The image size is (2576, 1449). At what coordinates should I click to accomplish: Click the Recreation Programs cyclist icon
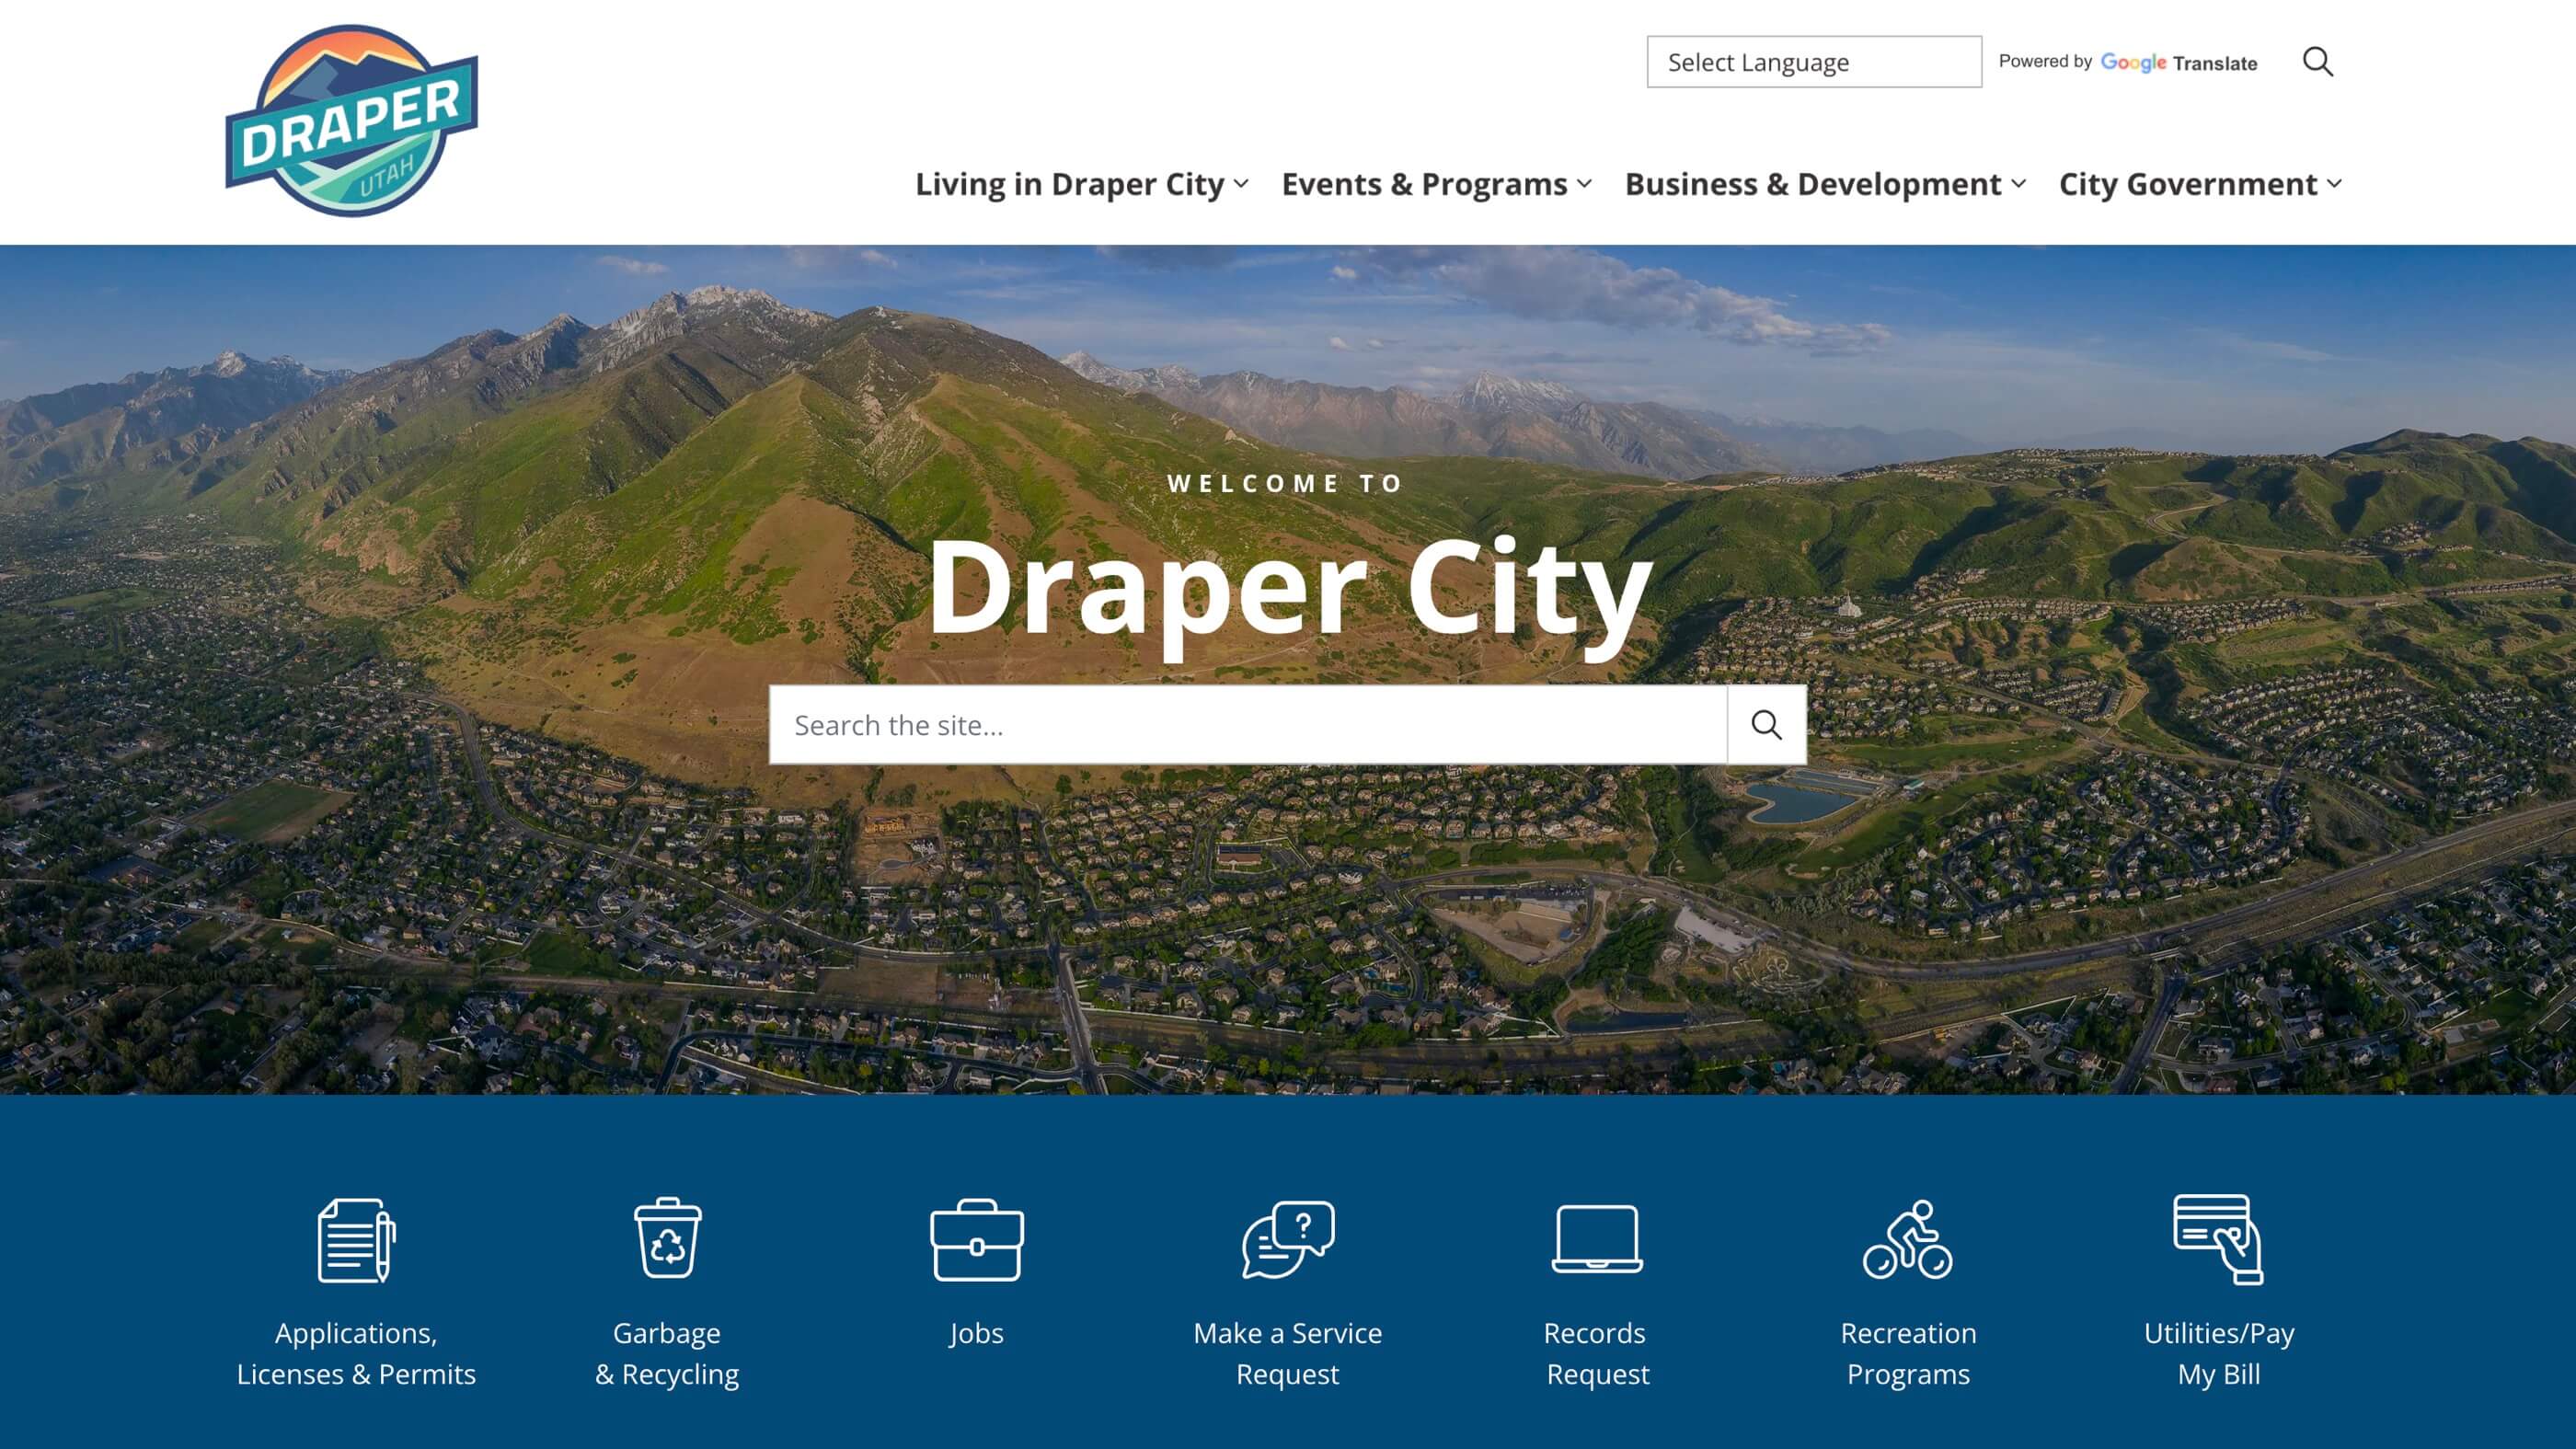(x=1907, y=1240)
